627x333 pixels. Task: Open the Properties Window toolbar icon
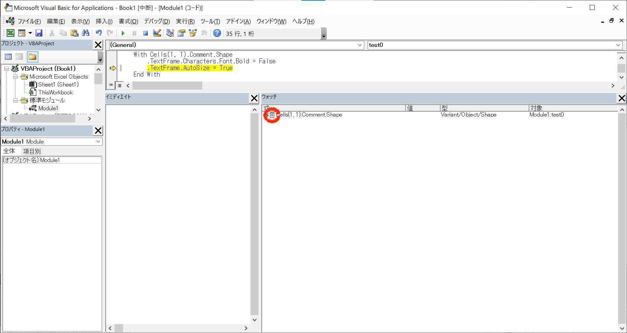pyautogui.click(x=181, y=33)
